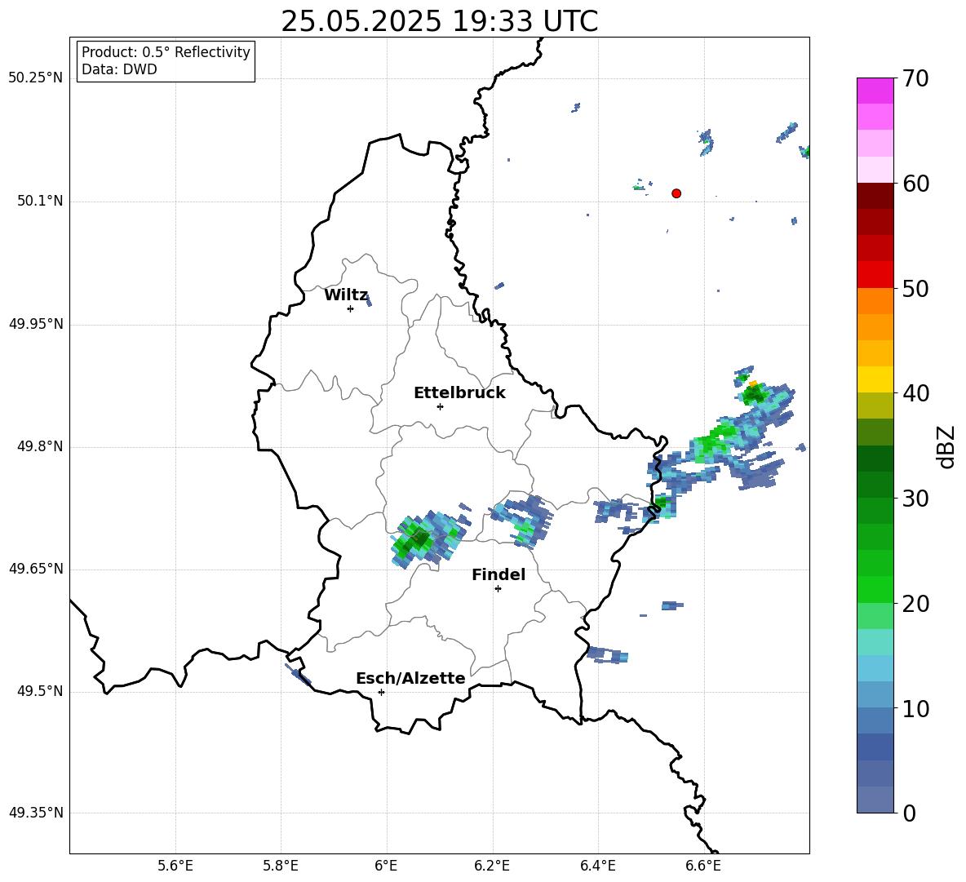Click the red radar site marker dot
The width and height of the screenshot is (966, 882).
click(676, 193)
